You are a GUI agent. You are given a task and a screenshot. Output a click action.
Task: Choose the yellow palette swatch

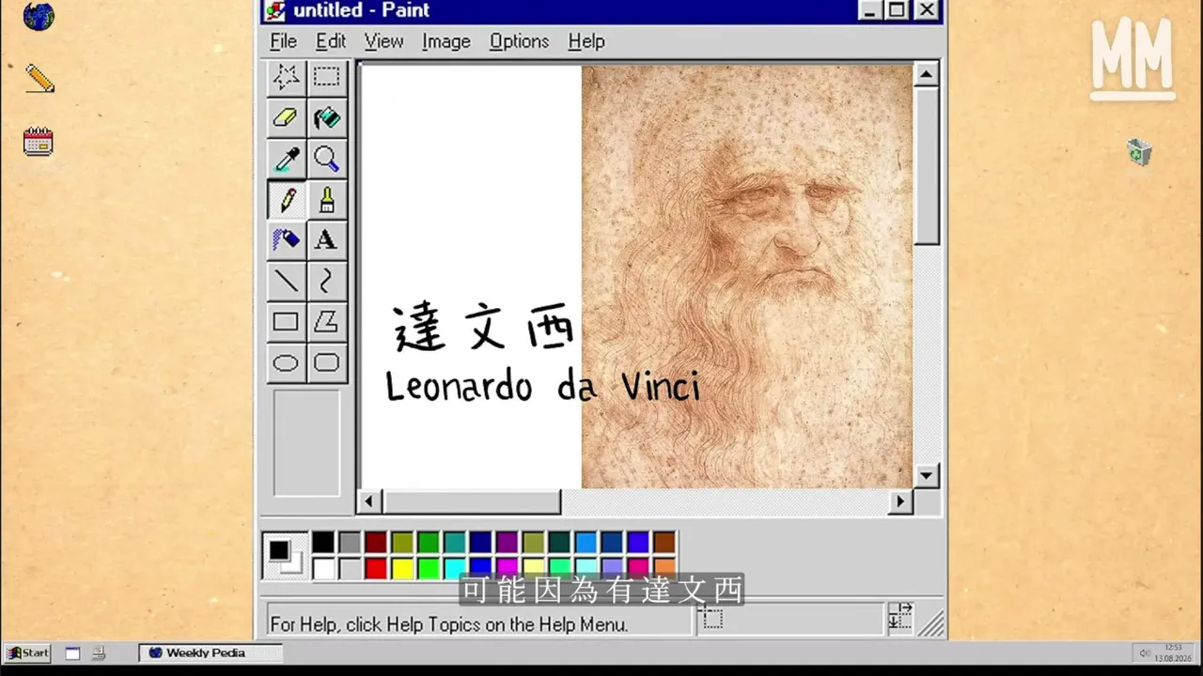tap(402, 567)
